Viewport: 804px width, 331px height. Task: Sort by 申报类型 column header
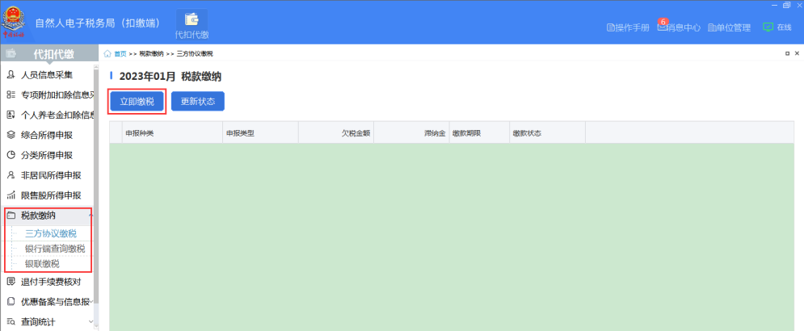pos(260,133)
